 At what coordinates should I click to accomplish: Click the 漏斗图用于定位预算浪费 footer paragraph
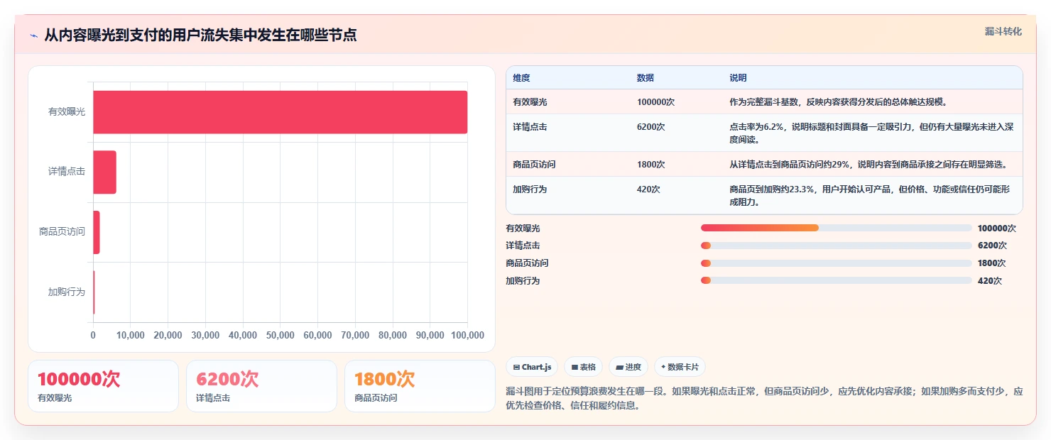764,399
